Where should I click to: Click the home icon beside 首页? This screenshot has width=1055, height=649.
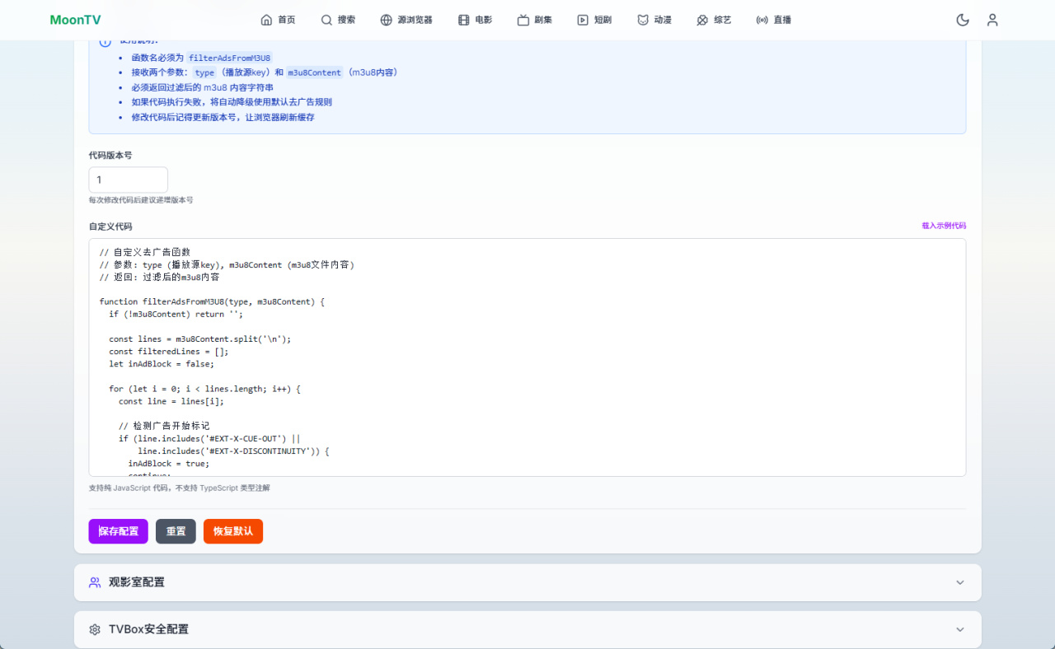coord(266,20)
